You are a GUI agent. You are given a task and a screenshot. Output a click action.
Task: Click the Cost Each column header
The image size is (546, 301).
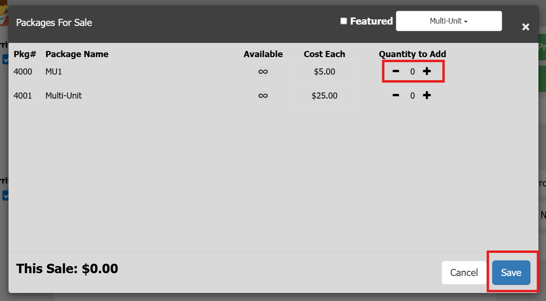[324, 54]
